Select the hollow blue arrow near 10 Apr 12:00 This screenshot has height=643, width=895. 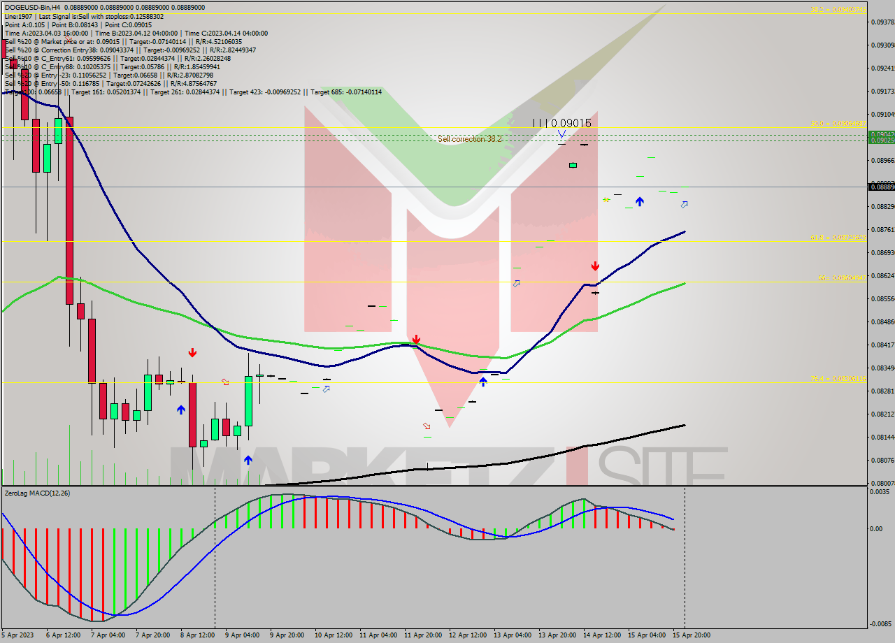tap(326, 389)
